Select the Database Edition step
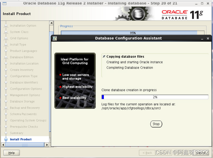Image resolution: width=213 pixels, height=158 pixels. tap(22, 57)
